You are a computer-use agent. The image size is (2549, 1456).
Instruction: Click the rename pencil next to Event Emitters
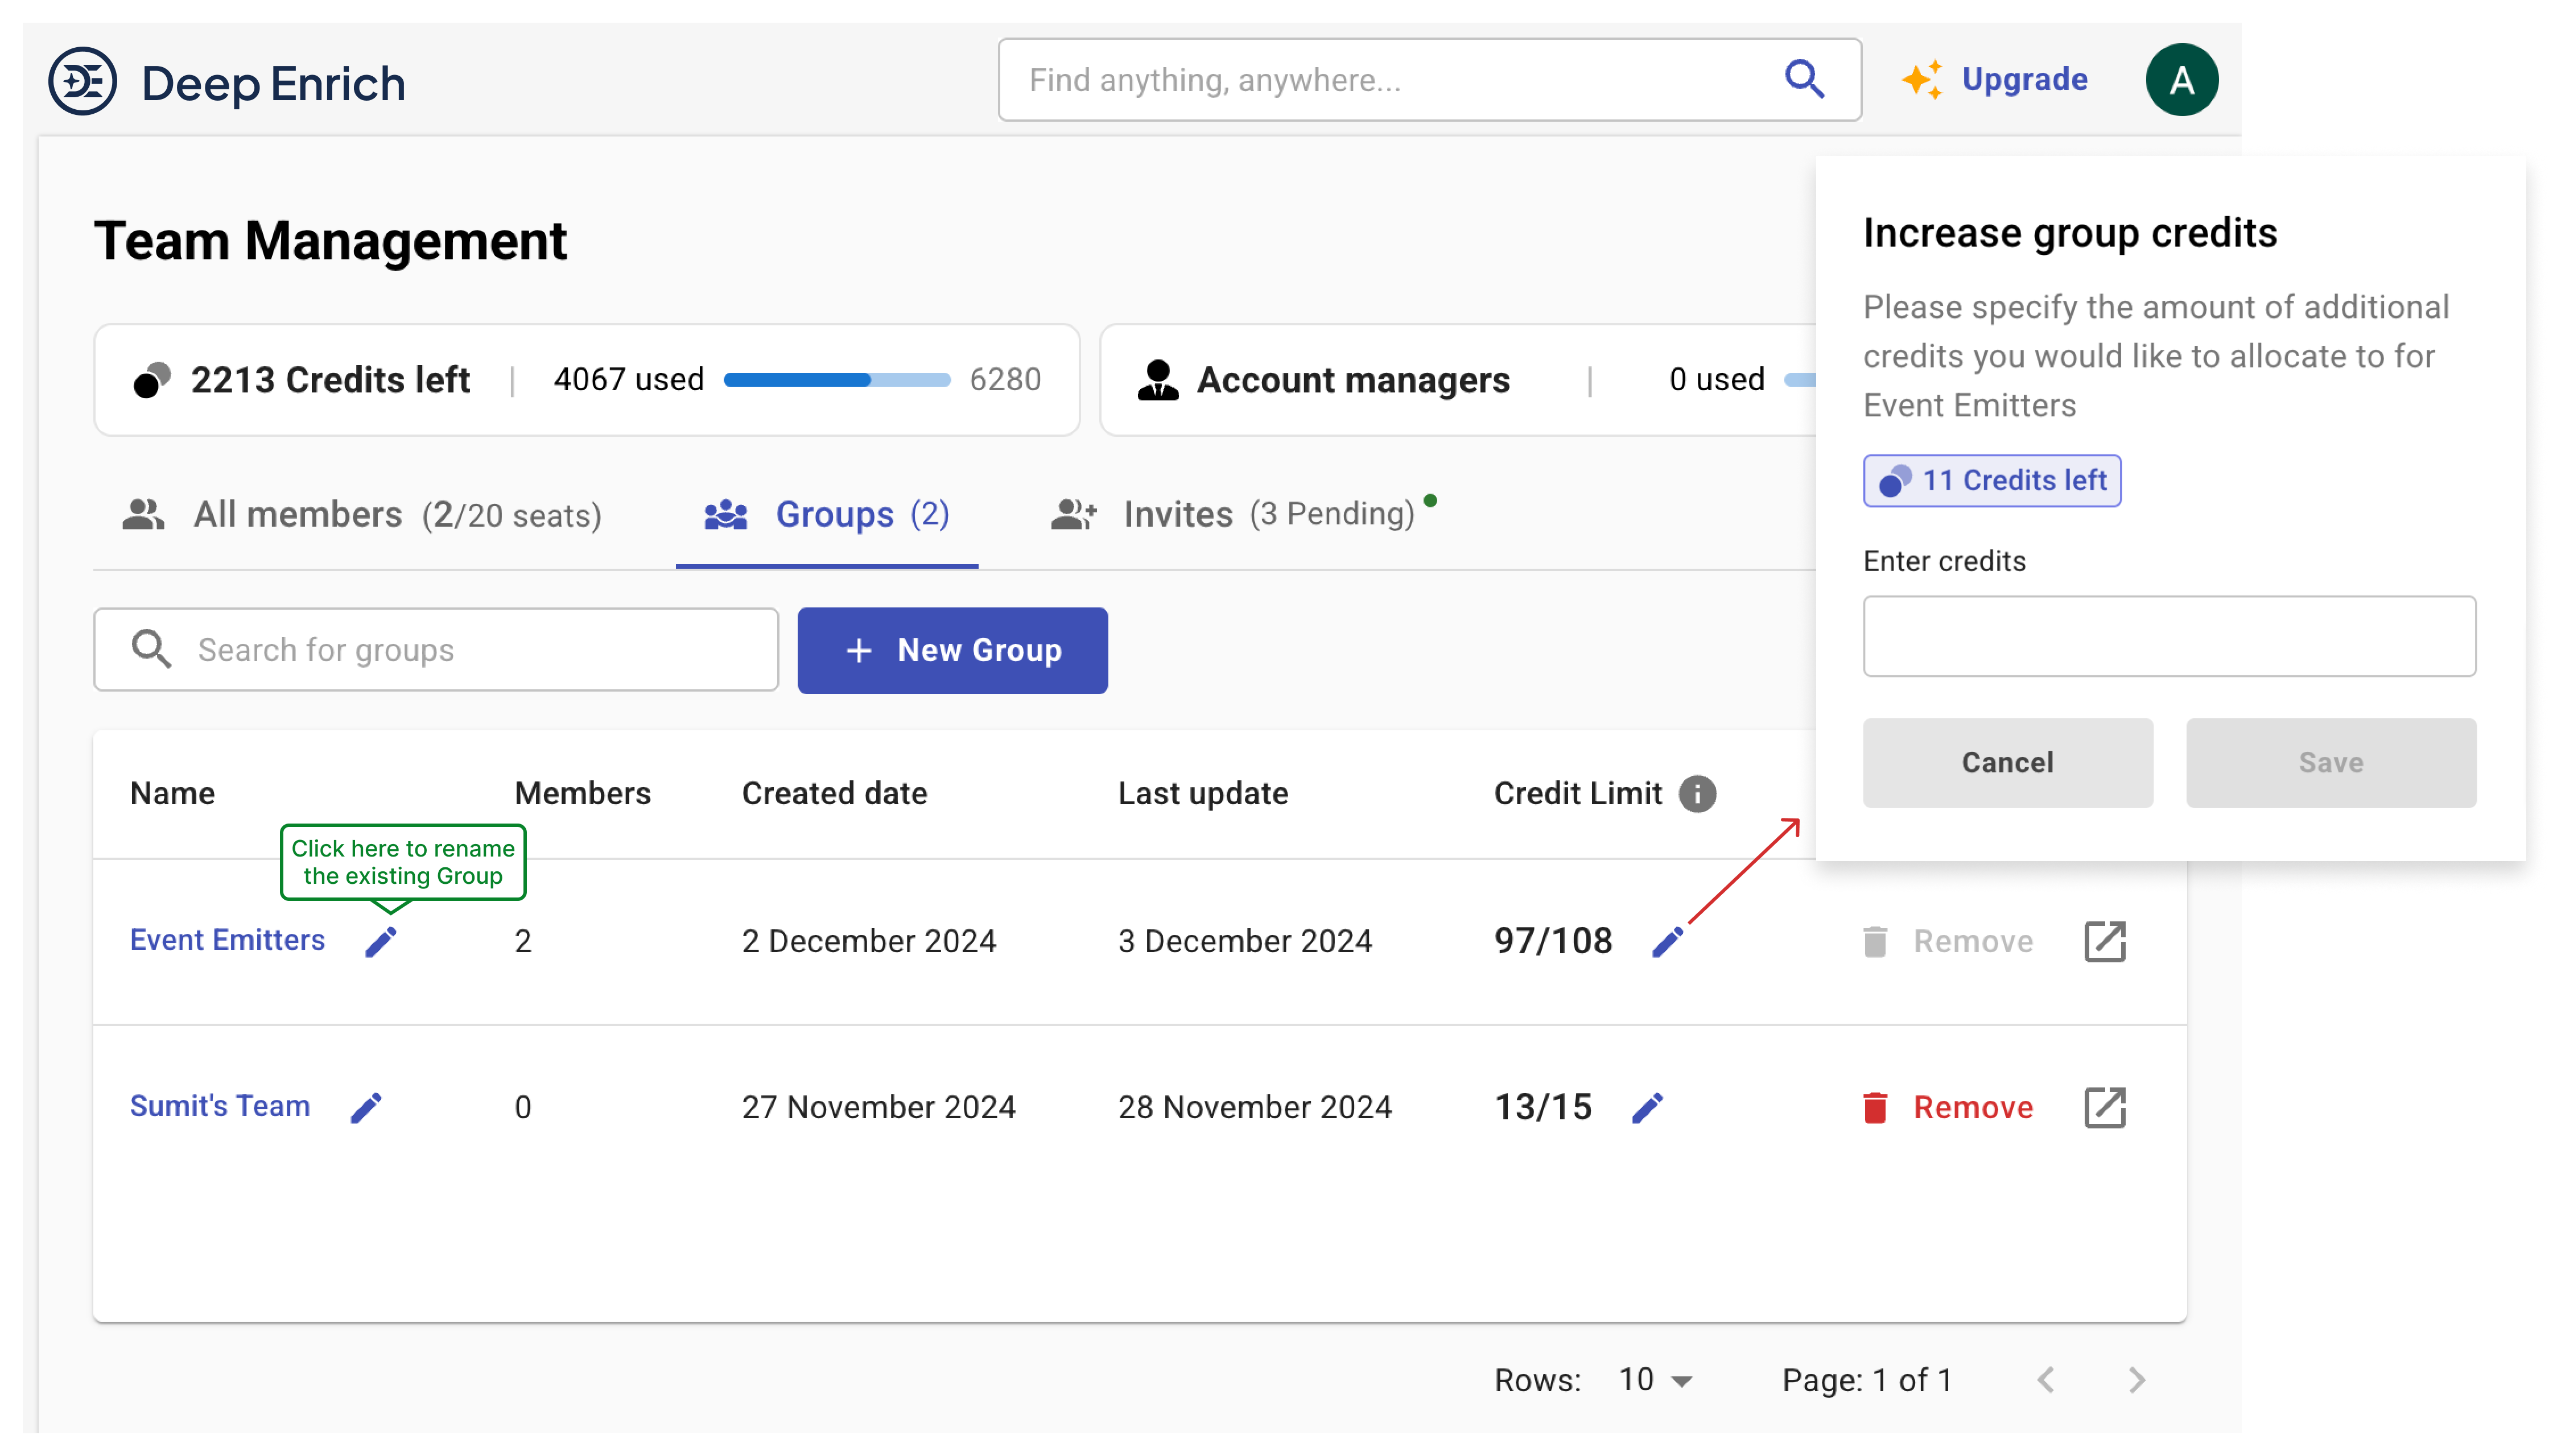coord(380,941)
